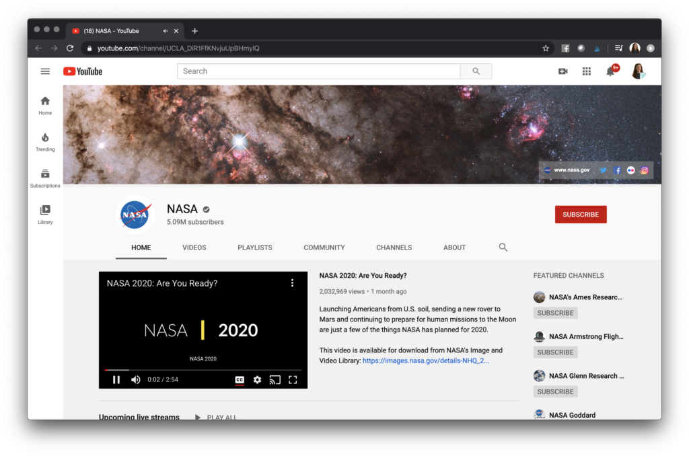
Task: Open the YouTube apps grid icon
Action: coord(586,71)
